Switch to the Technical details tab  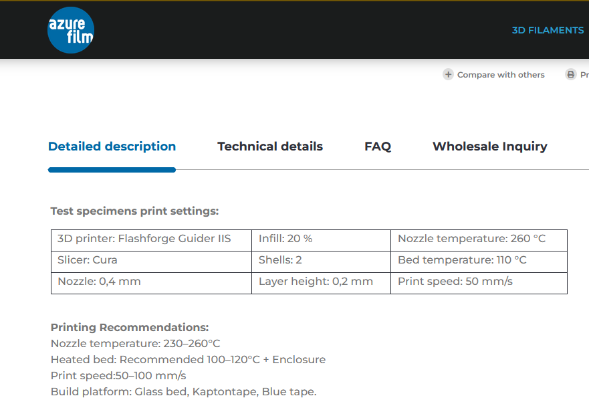(270, 146)
